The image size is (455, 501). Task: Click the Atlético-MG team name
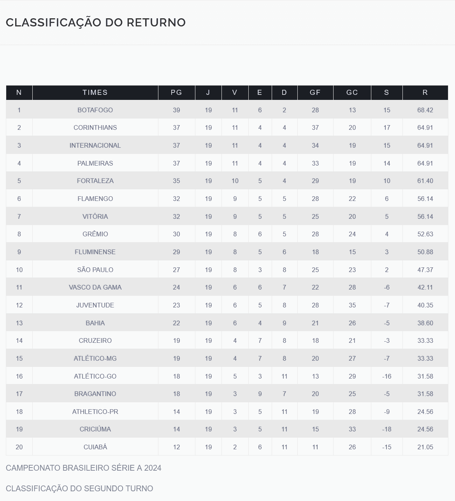click(95, 358)
